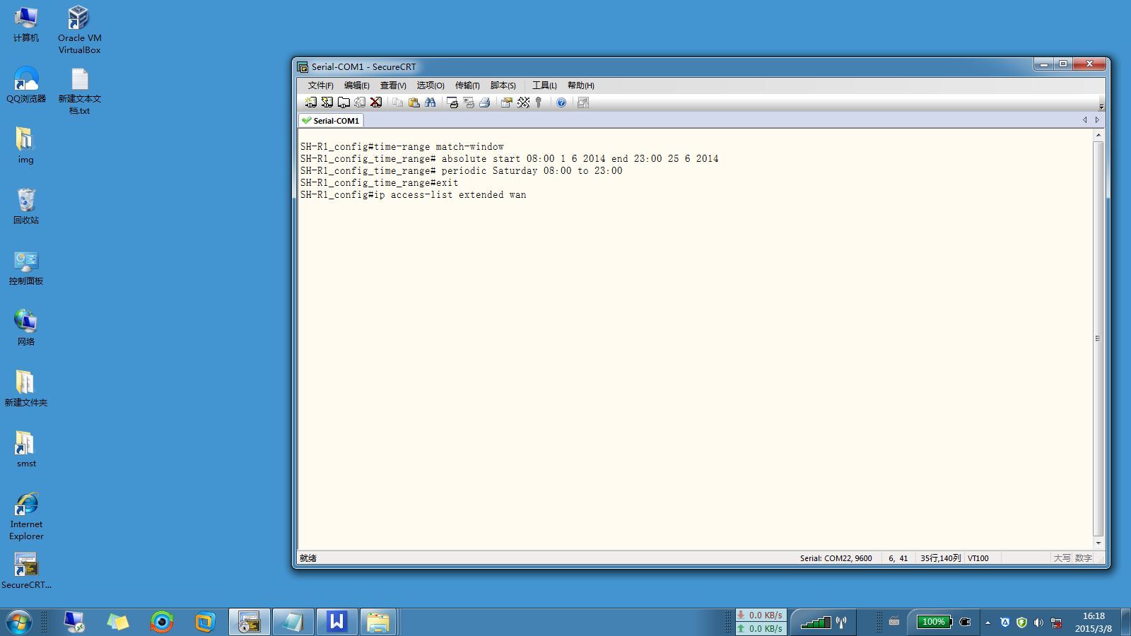The height and width of the screenshot is (636, 1131).
Task: Click the Quick Connect lightning icon
Action: coord(327,102)
